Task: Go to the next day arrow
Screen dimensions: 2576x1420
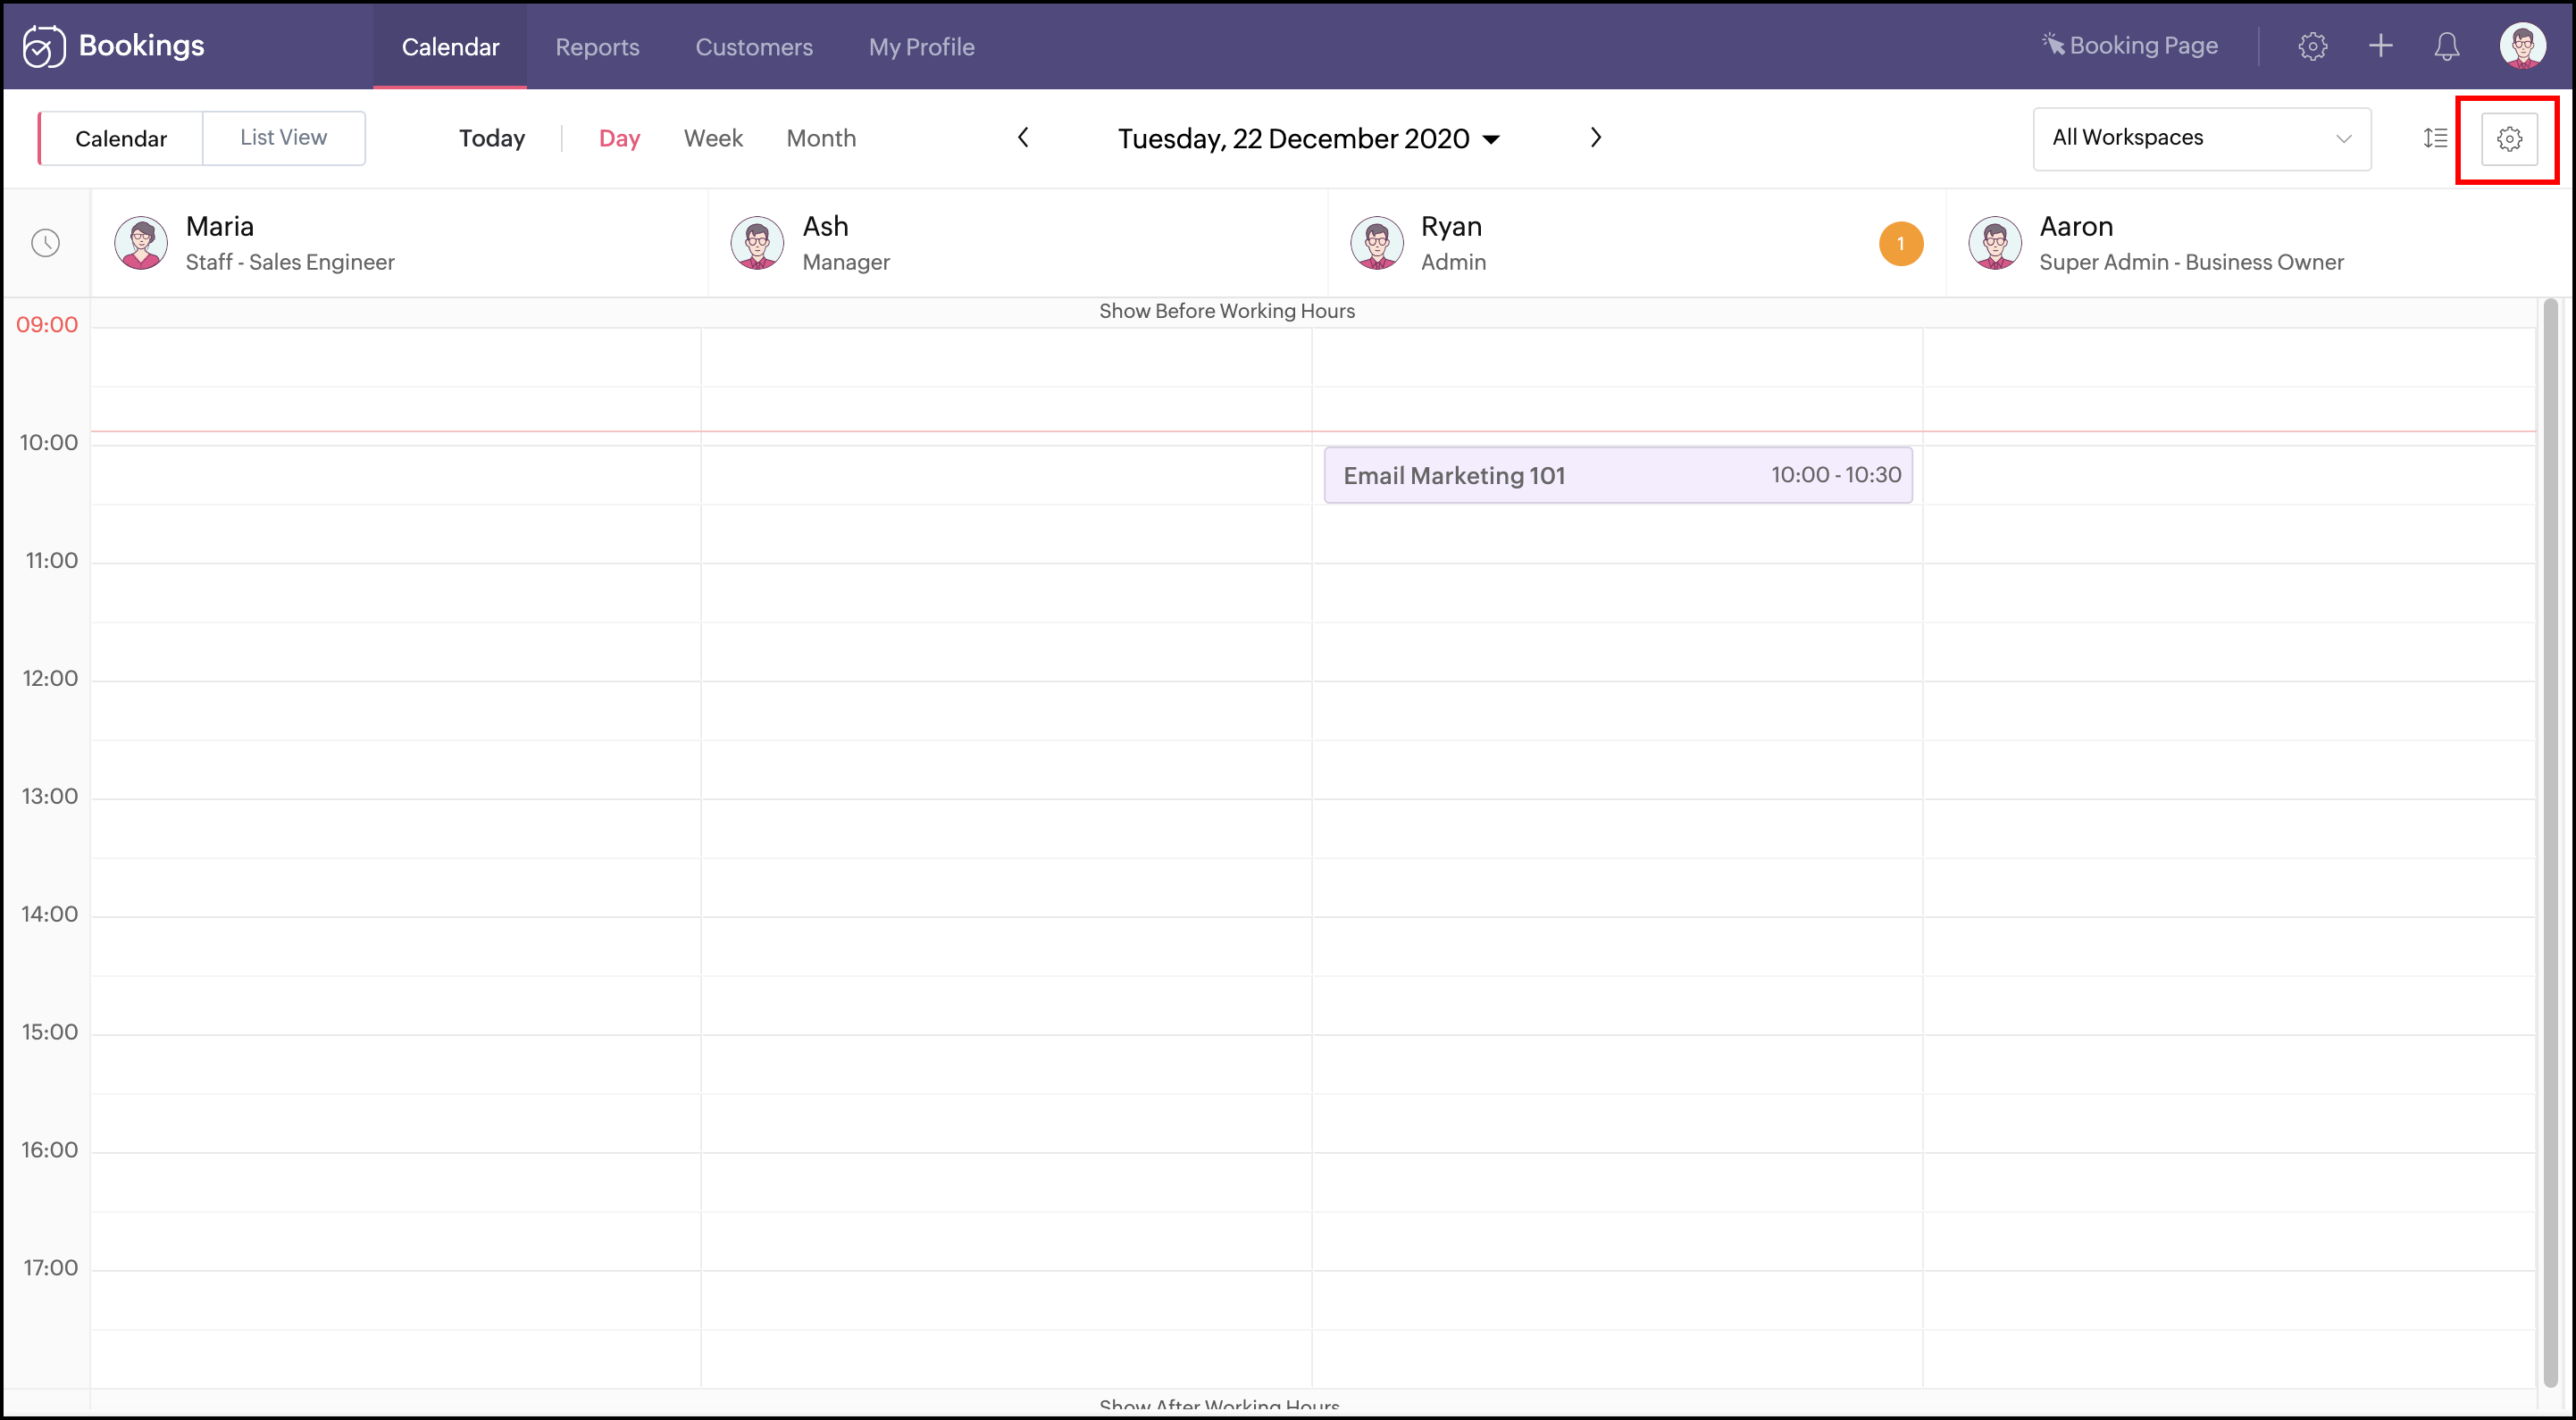Action: tap(1595, 137)
